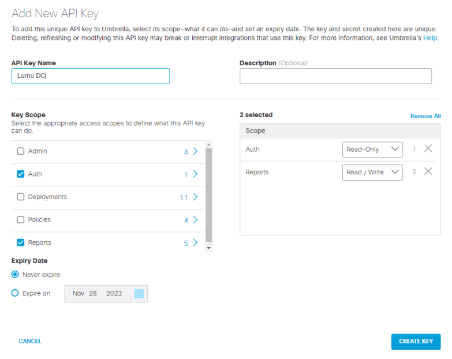
Task: Select the Expire on radio button
Action: pos(16,293)
